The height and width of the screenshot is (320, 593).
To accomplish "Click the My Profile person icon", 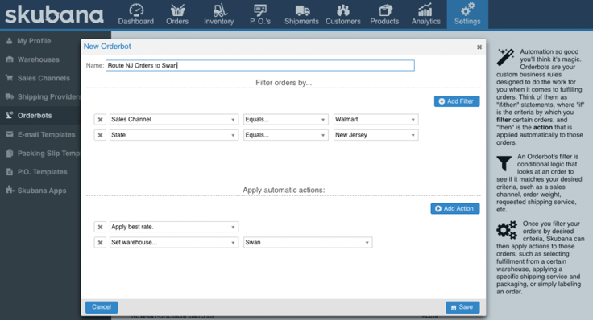I will [x=10, y=41].
